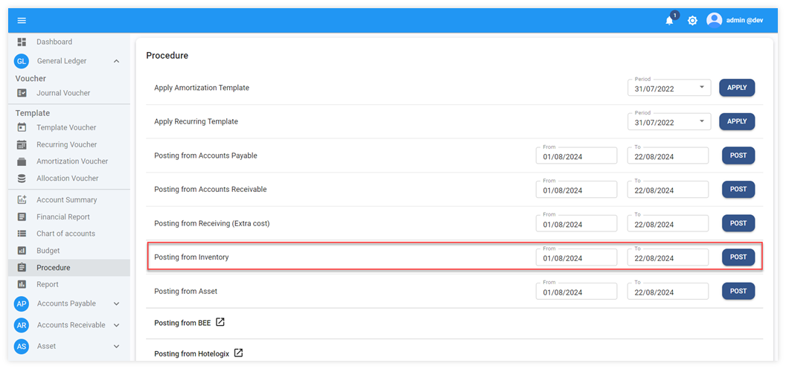Viewport: 786px width, 369px height.
Task: Open Period dropdown for Apply Amortization Template
Action: coord(701,88)
